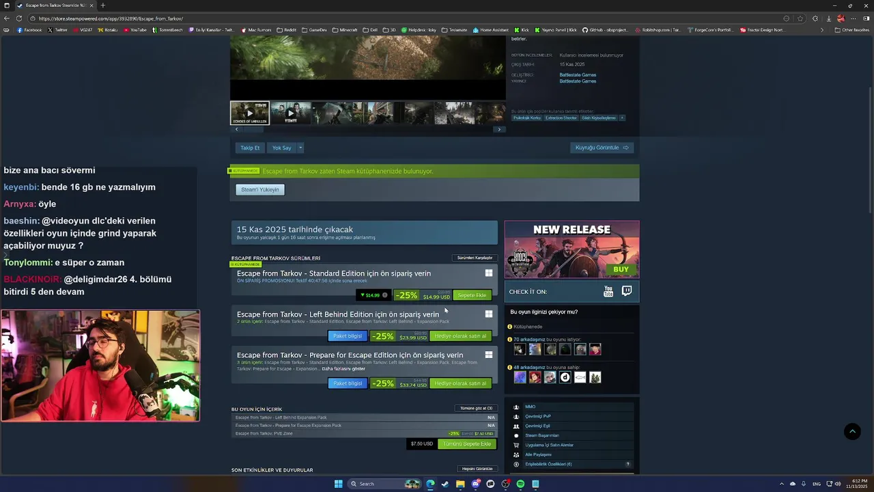
Task: Open Windows Start menu
Action: pyautogui.click(x=338, y=484)
